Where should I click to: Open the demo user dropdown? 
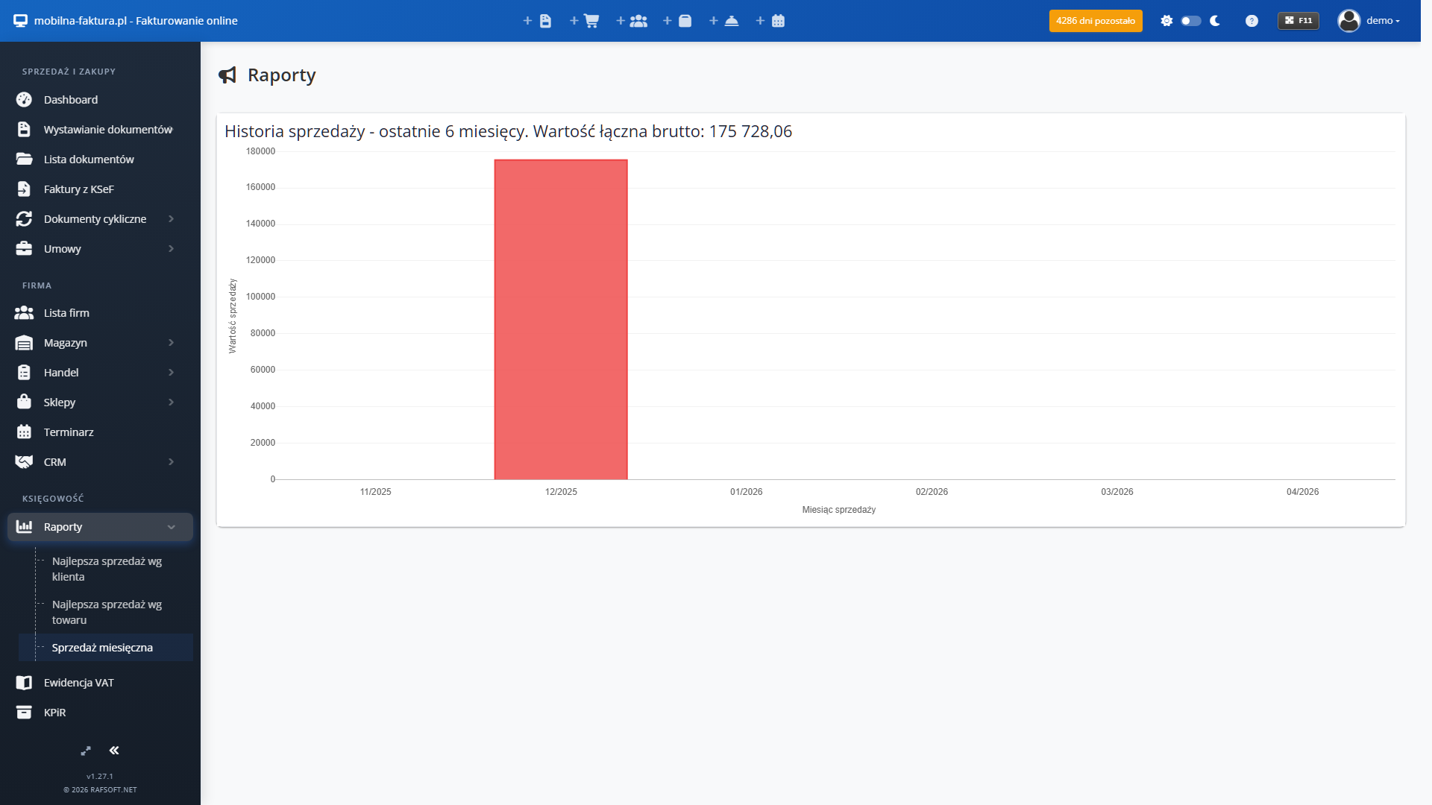tap(1369, 21)
